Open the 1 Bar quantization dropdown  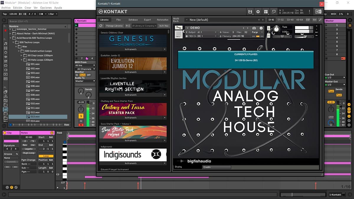tap(53, 14)
